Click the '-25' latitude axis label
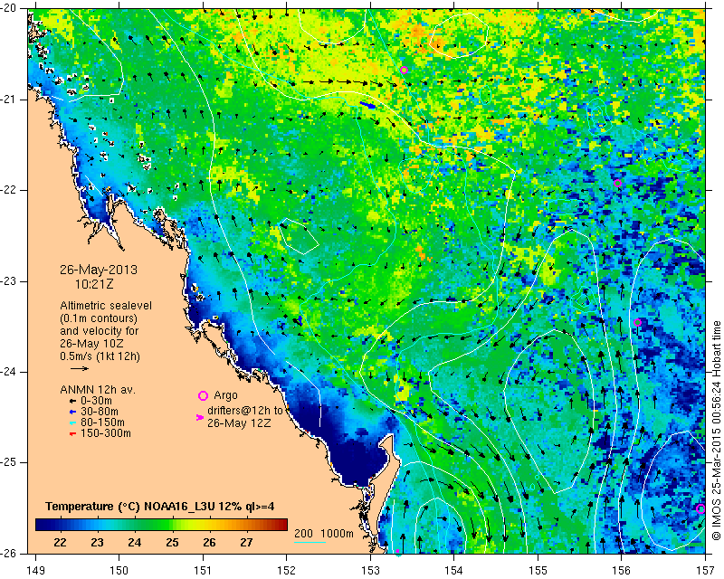724x579 pixels. 10,462
